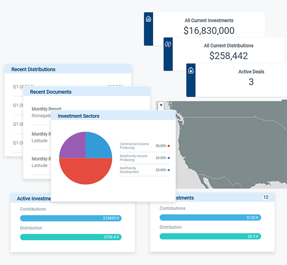Screen dimensions: 287x265
Task: Click the 50.00% sector value
Action: pos(161,146)
